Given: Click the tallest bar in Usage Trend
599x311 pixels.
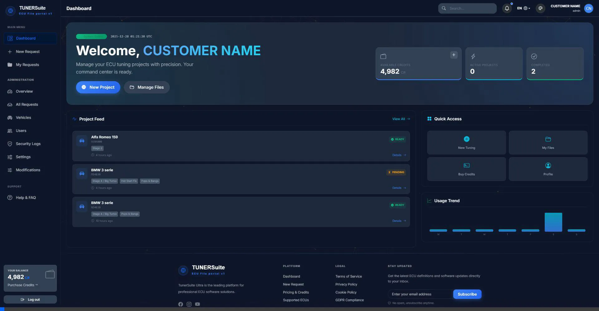Looking at the screenshot, I should click(x=553, y=222).
